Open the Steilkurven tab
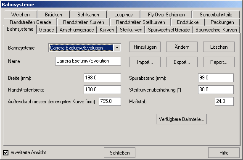The height and width of the screenshot is (160, 243). pos(131,29)
